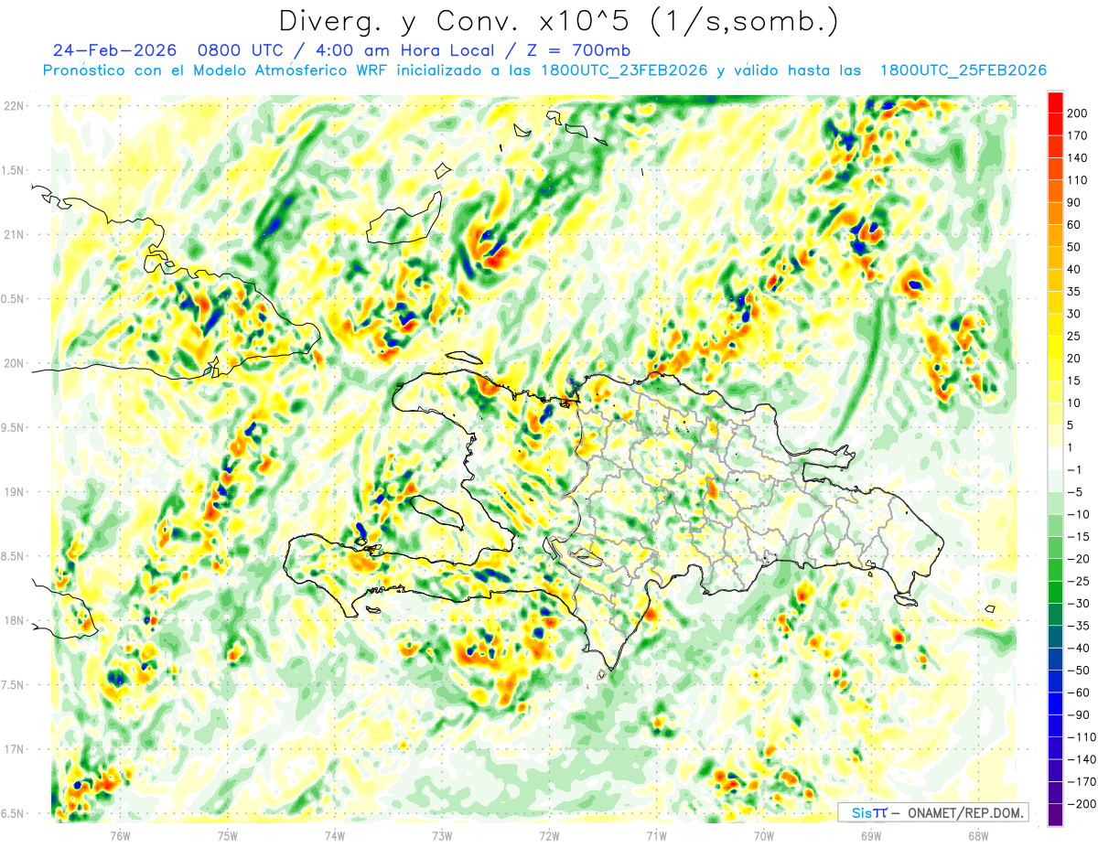Click the '6.5N' latitude axis label
The image size is (1098, 848).
tap(13, 814)
